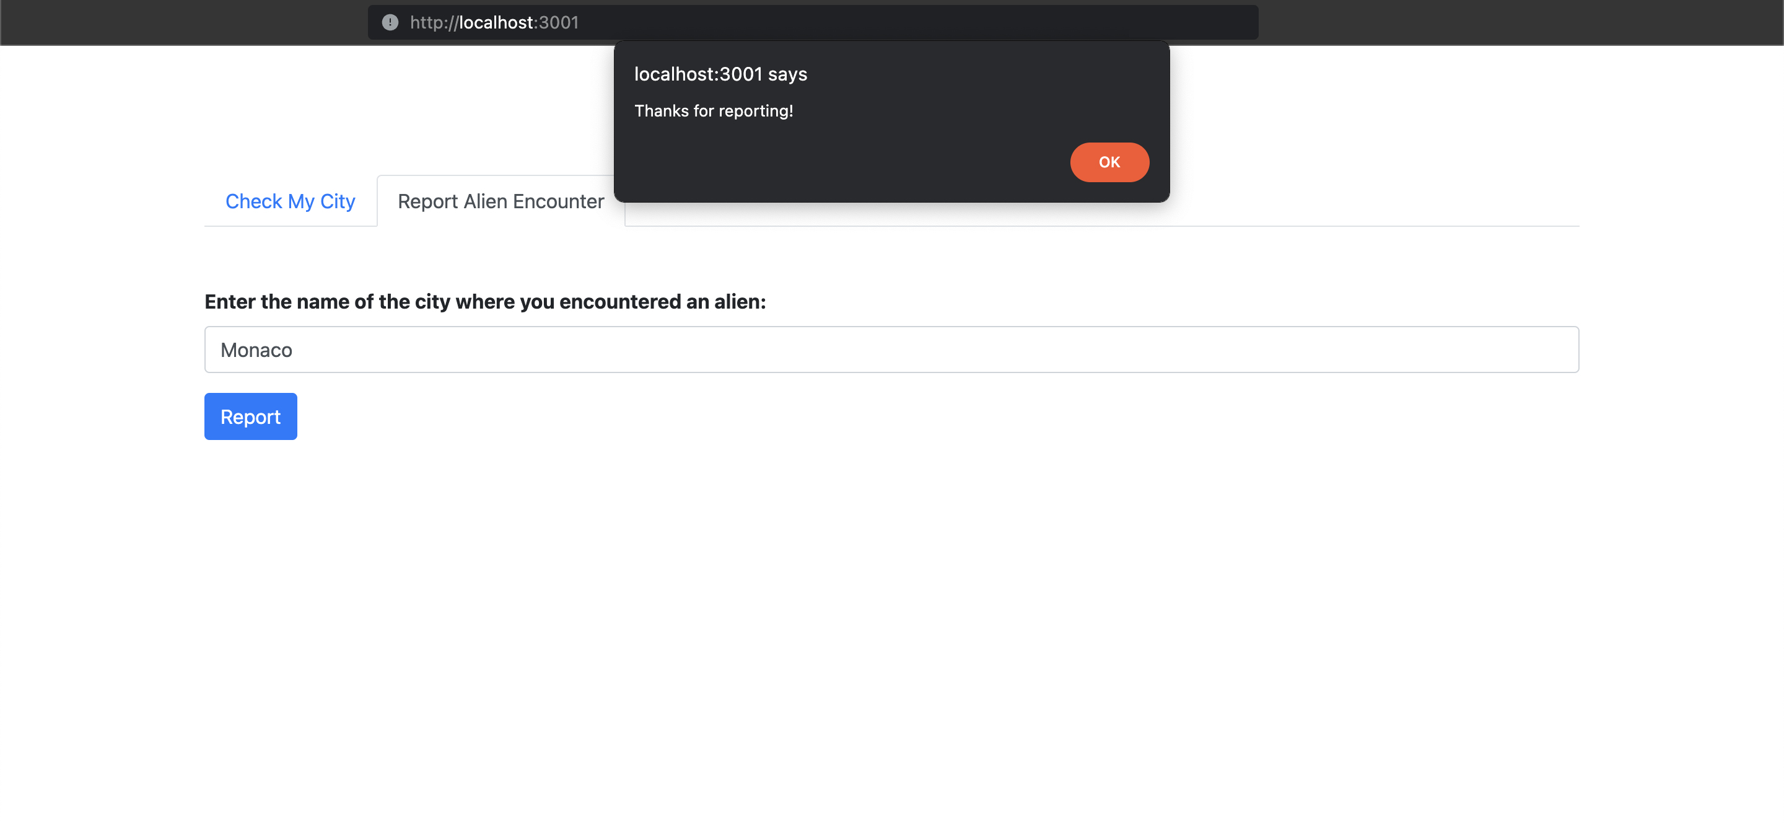Screen dimensions: 1784x823
Task: Dismiss the alert with the OK button
Action: coord(1109,162)
